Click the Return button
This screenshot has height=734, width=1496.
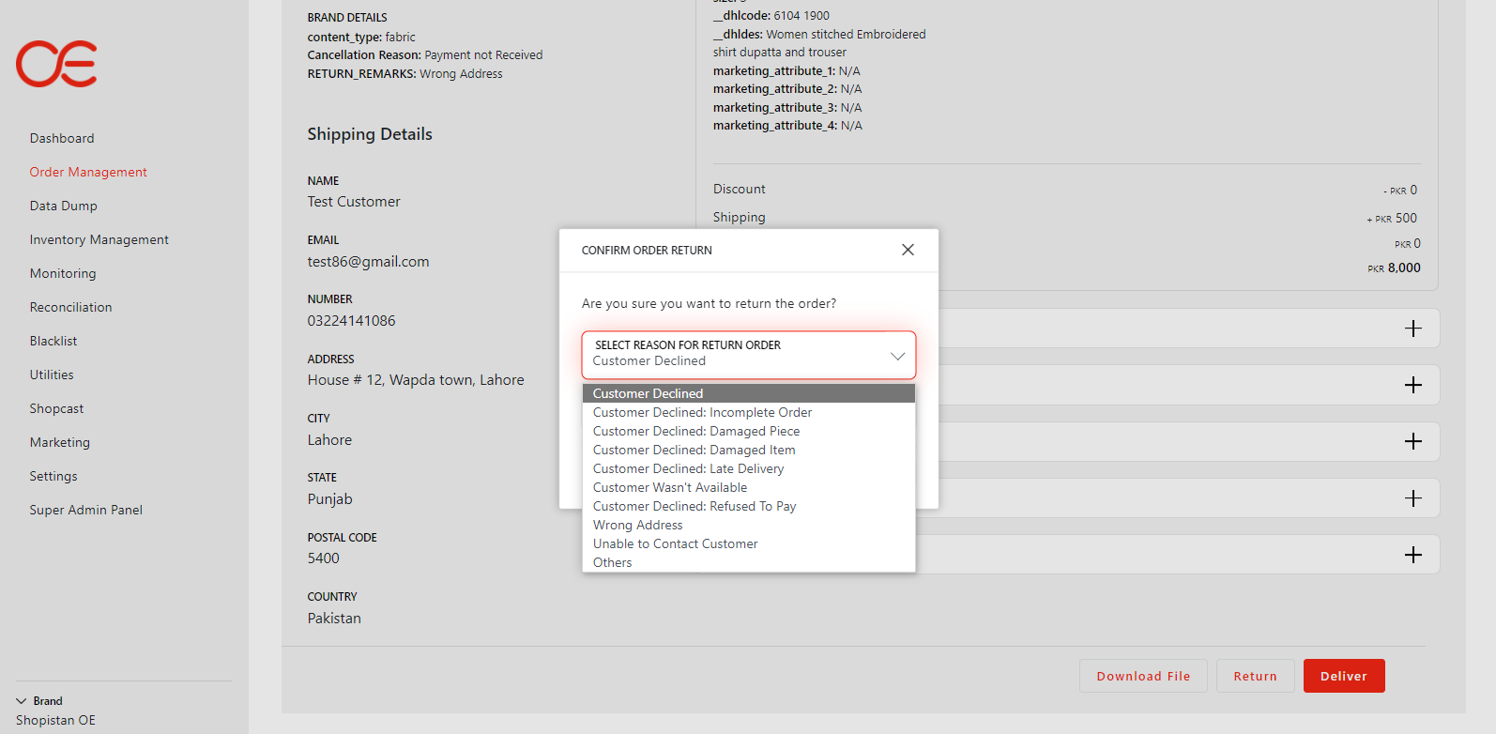point(1255,676)
